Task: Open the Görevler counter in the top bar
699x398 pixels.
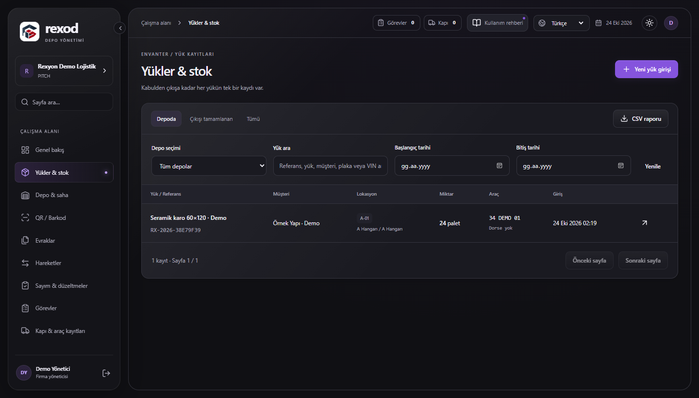Action: click(x=397, y=23)
